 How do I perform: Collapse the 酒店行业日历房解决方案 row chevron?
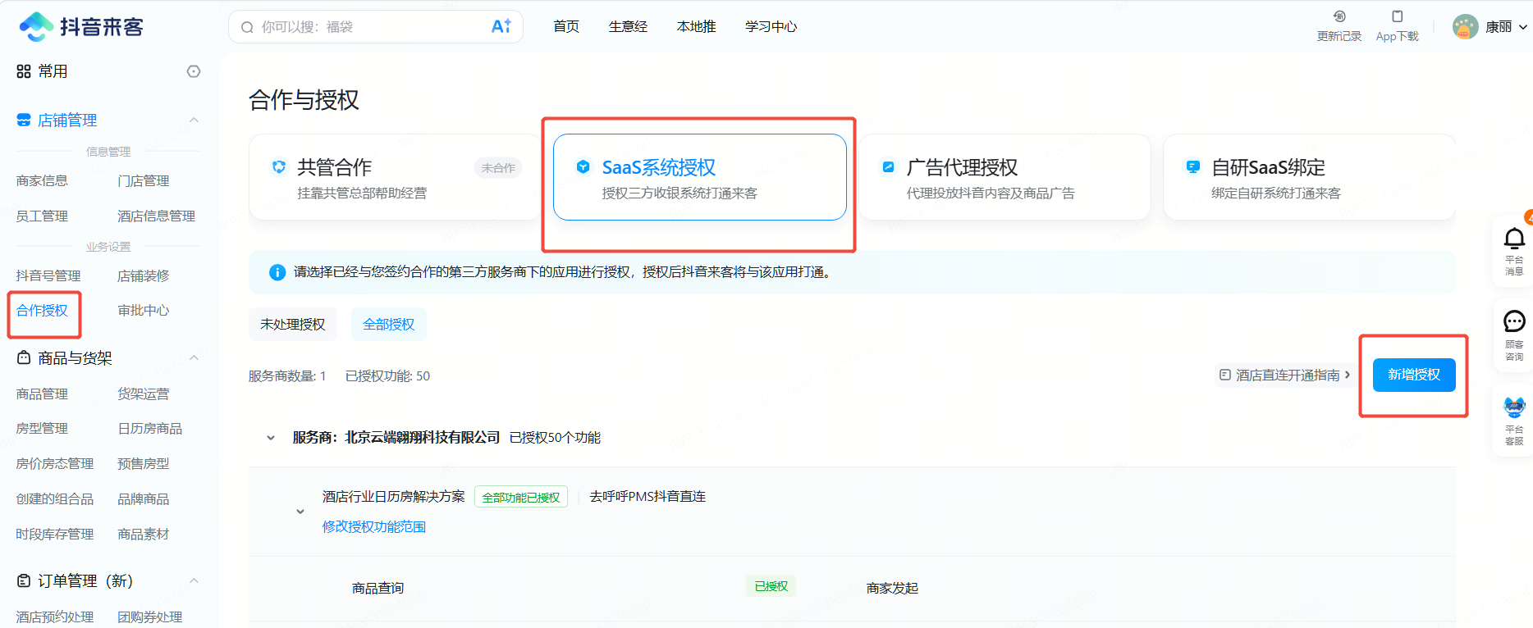(300, 512)
